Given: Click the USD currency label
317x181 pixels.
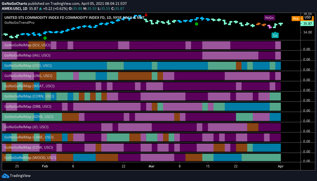Looking at the screenshot, I should tap(307, 17).
